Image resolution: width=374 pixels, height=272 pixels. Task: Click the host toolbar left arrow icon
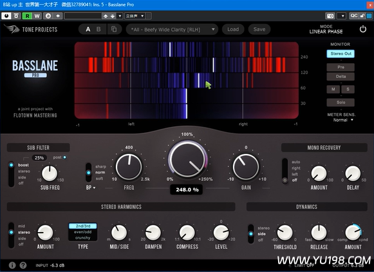click(x=58, y=16)
